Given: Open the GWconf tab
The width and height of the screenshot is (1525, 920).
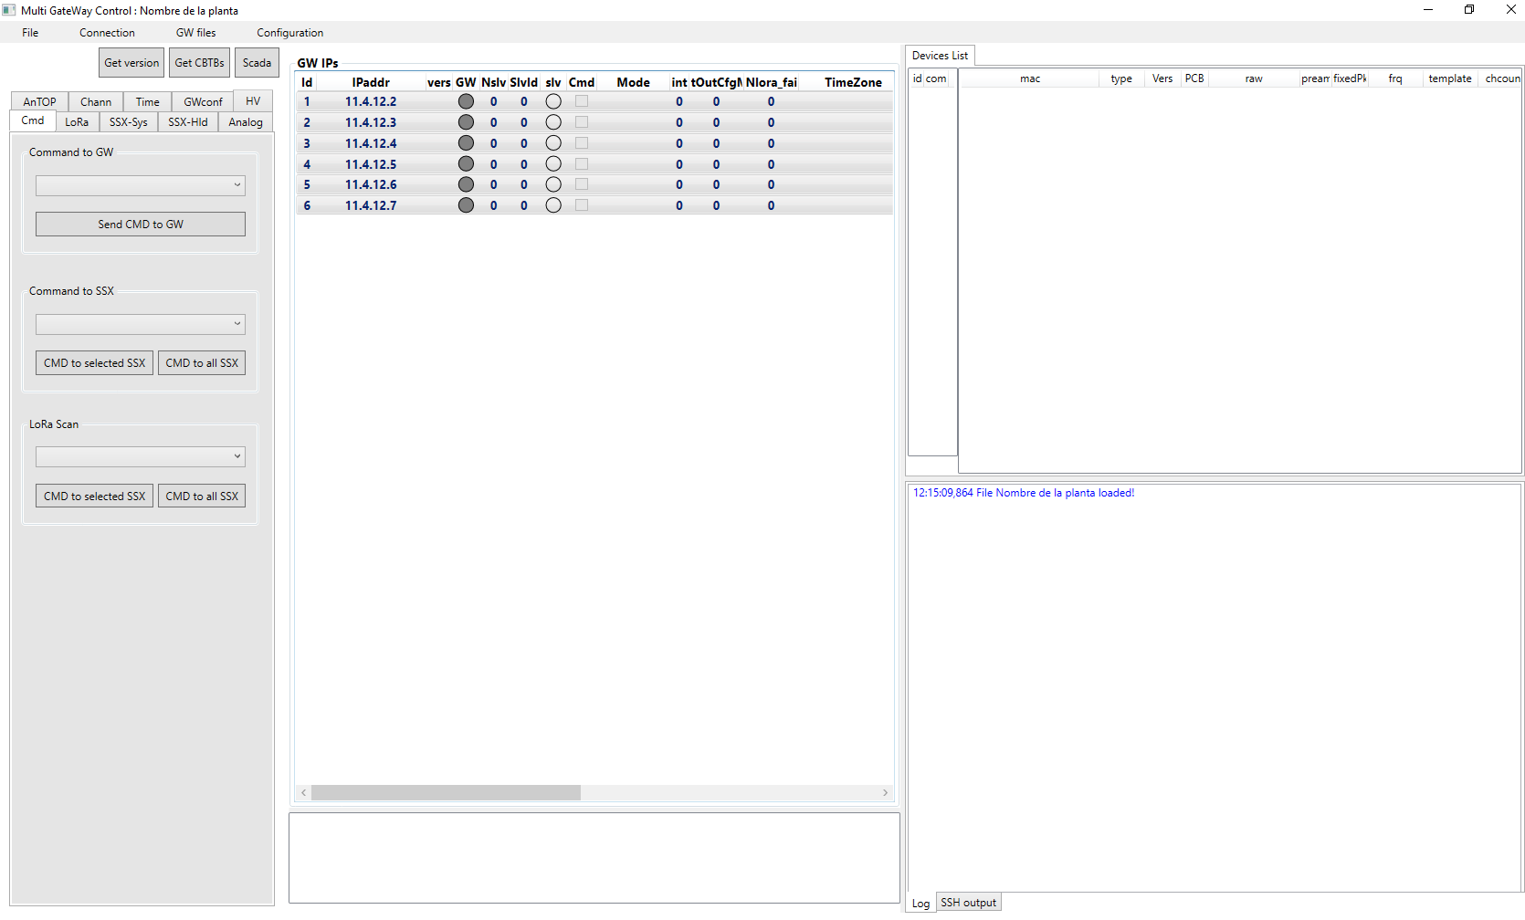Looking at the screenshot, I should (201, 100).
